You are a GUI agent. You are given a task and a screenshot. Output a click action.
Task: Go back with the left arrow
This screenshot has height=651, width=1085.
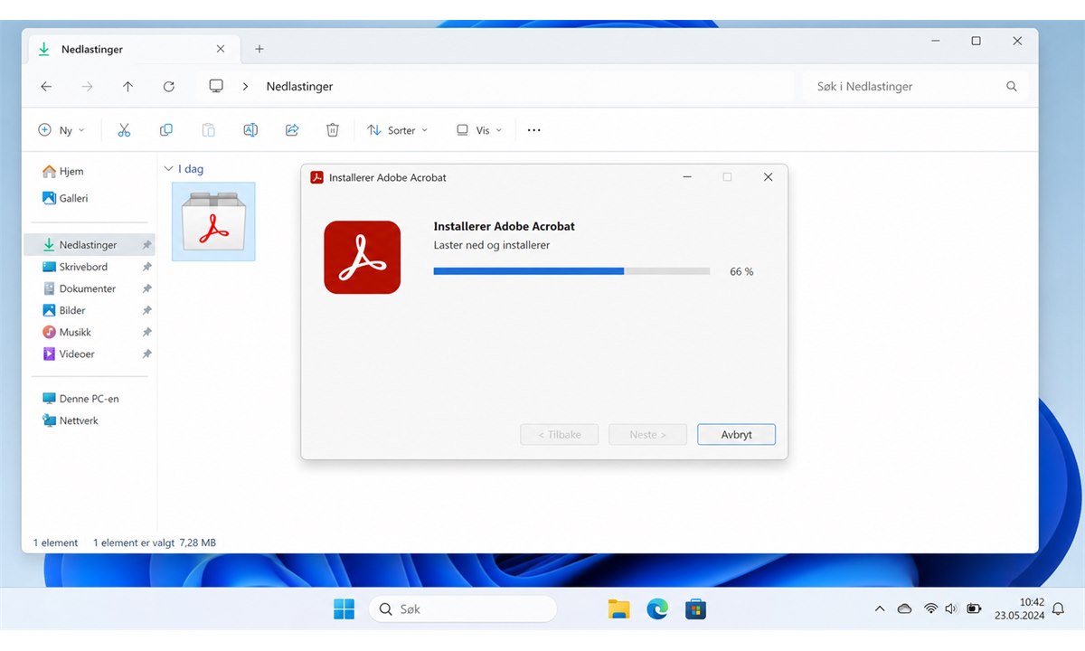point(46,87)
